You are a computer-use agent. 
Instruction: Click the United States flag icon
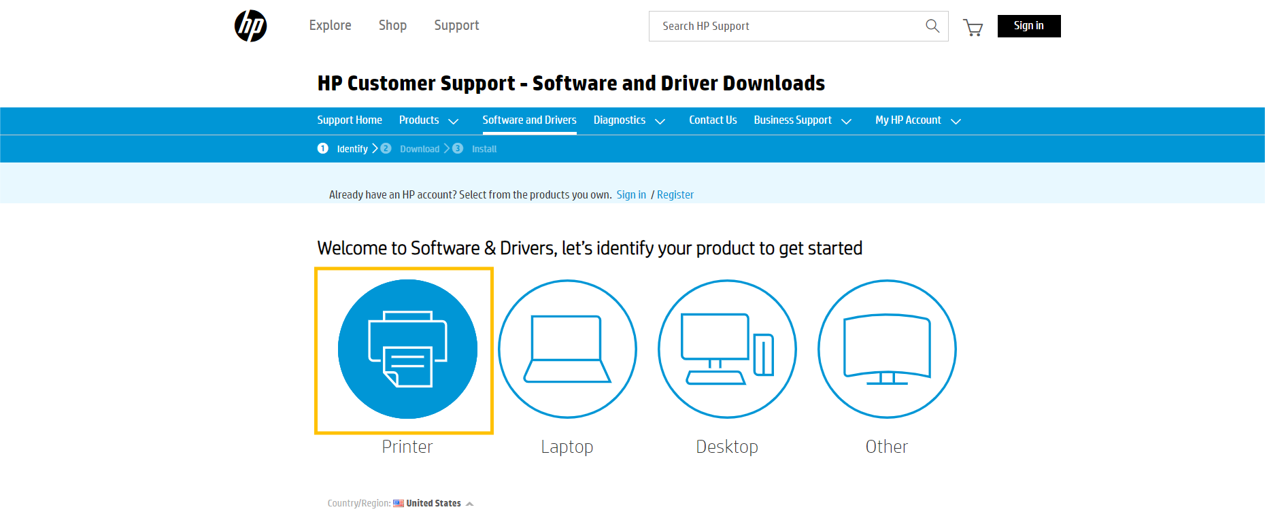coord(399,504)
